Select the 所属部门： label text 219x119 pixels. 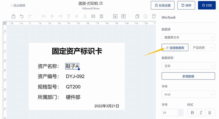click(x=48, y=97)
